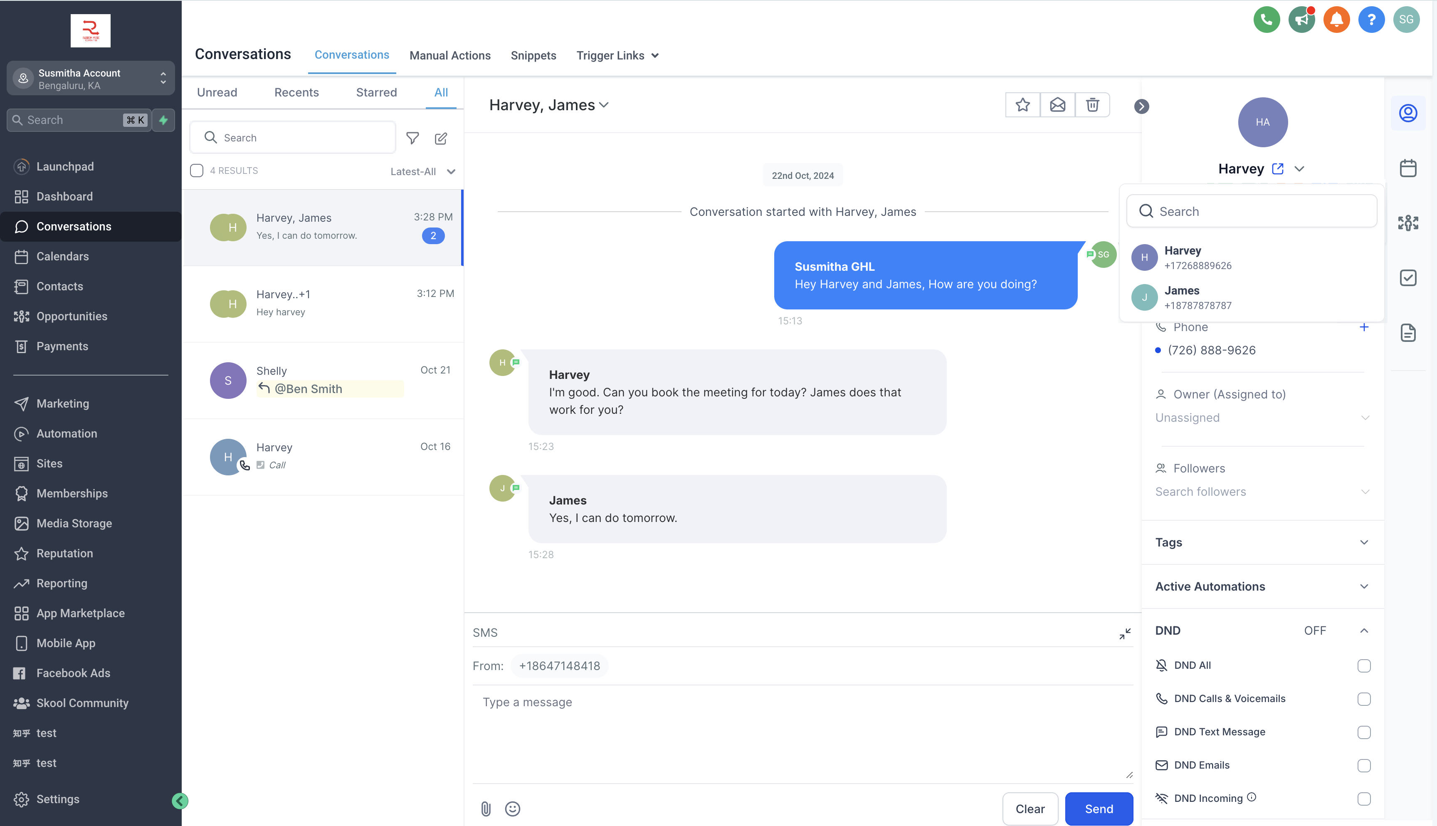Check the DND Emails checkbox

pyautogui.click(x=1364, y=765)
